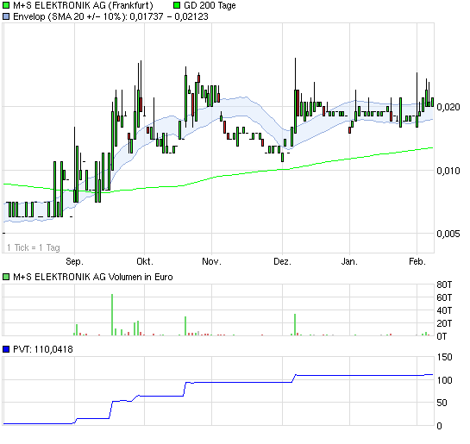Click the green M+S ELEKTRONIK AG legend swatch
The height and width of the screenshot is (444, 470).
pos(6,5)
